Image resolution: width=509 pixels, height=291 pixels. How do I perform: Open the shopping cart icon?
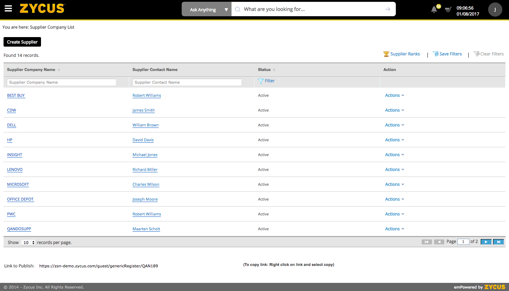click(448, 10)
